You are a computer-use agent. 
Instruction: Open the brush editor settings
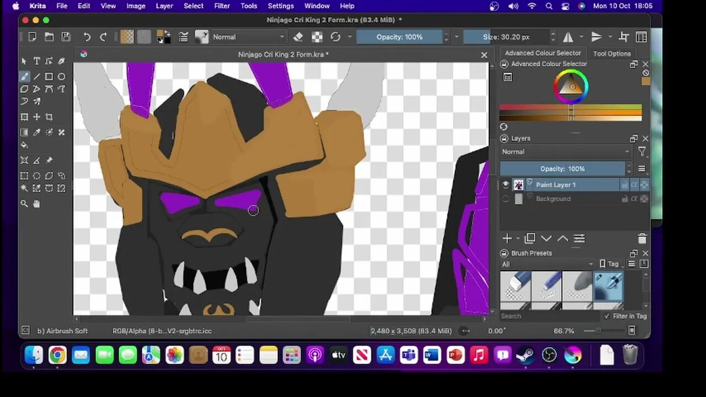point(183,37)
